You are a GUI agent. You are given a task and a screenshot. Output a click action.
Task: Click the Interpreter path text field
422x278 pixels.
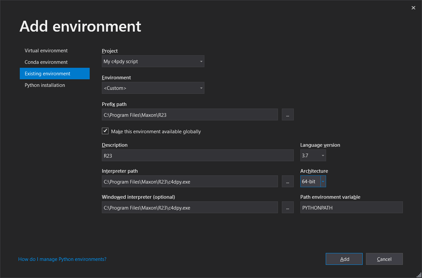[190, 181]
